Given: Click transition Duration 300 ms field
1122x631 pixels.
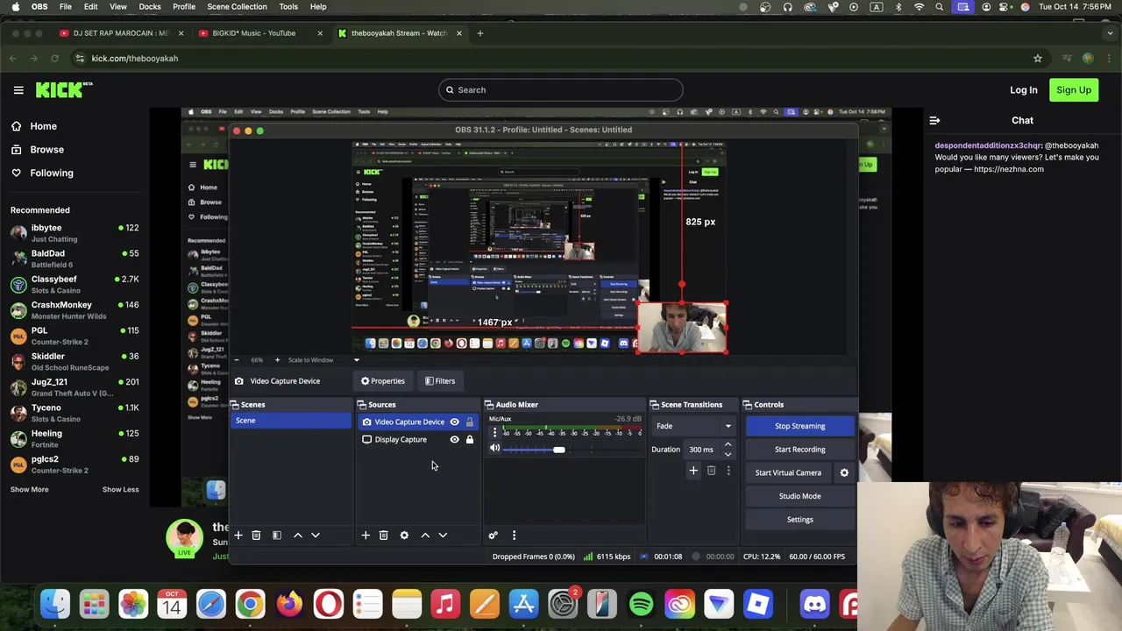Looking at the screenshot, I should click(x=701, y=450).
